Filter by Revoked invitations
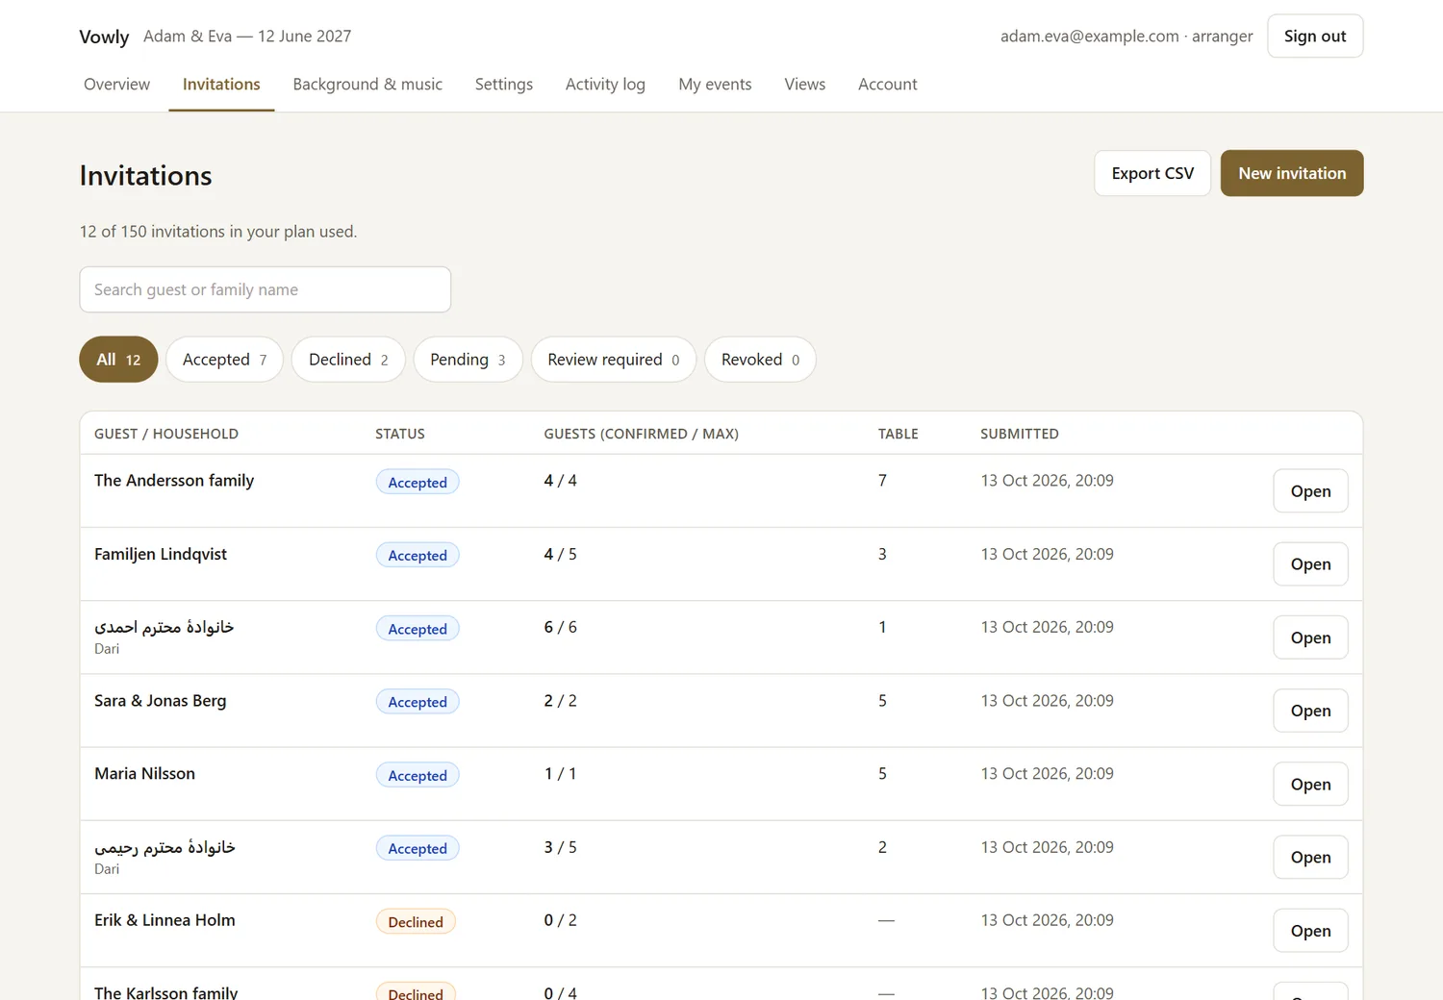This screenshot has width=1443, height=1000. (x=760, y=360)
